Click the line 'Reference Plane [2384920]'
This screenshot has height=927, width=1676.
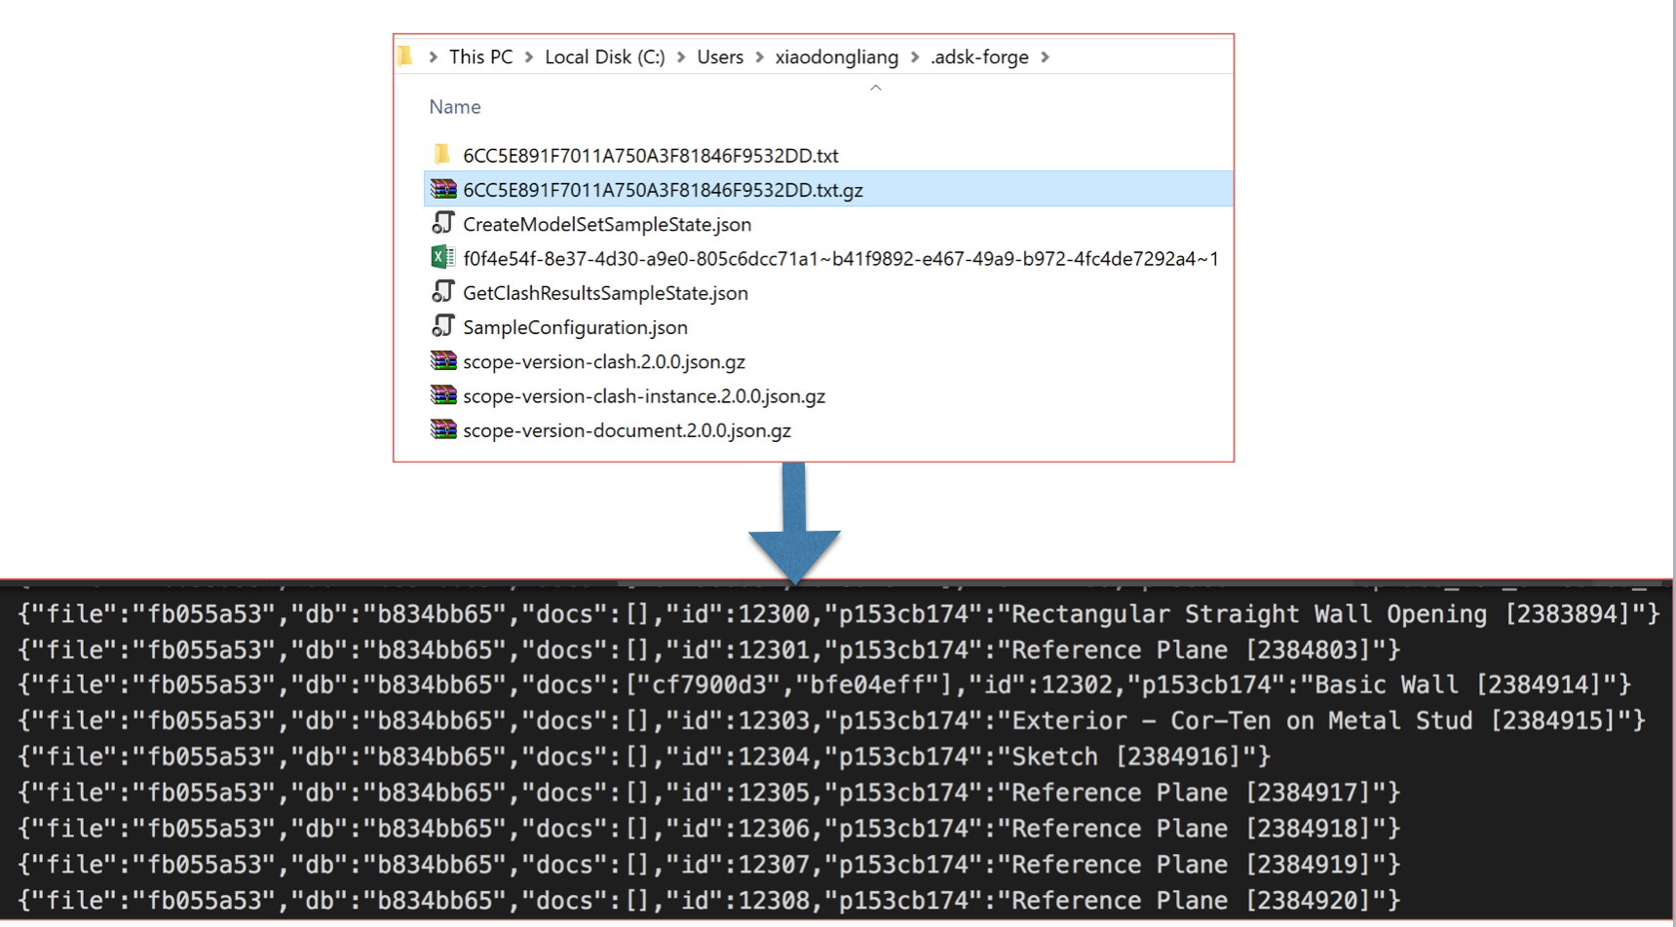[709, 901]
